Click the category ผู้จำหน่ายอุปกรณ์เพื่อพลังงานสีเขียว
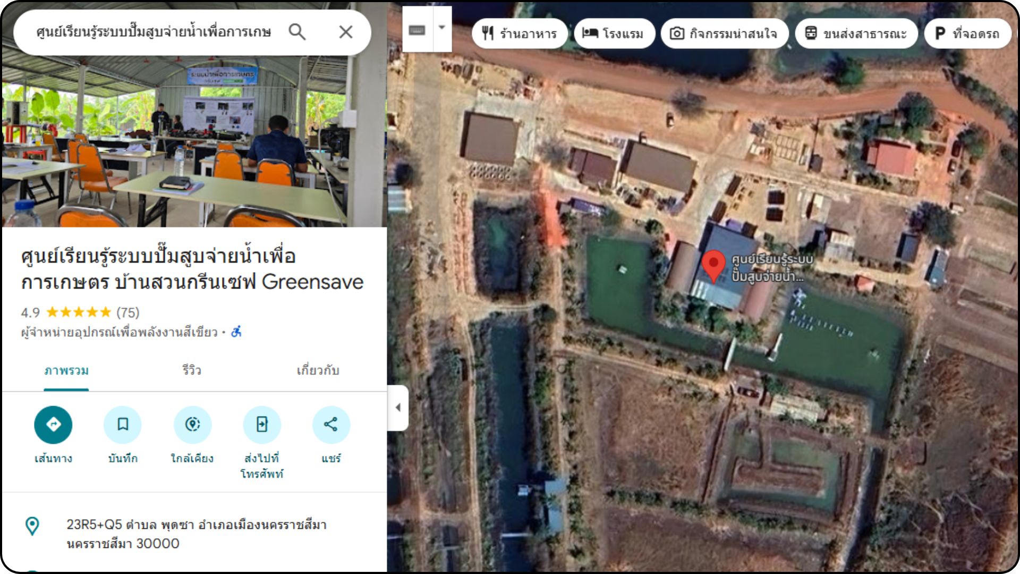Screen dimensions: 1020x574 pyautogui.click(x=120, y=332)
